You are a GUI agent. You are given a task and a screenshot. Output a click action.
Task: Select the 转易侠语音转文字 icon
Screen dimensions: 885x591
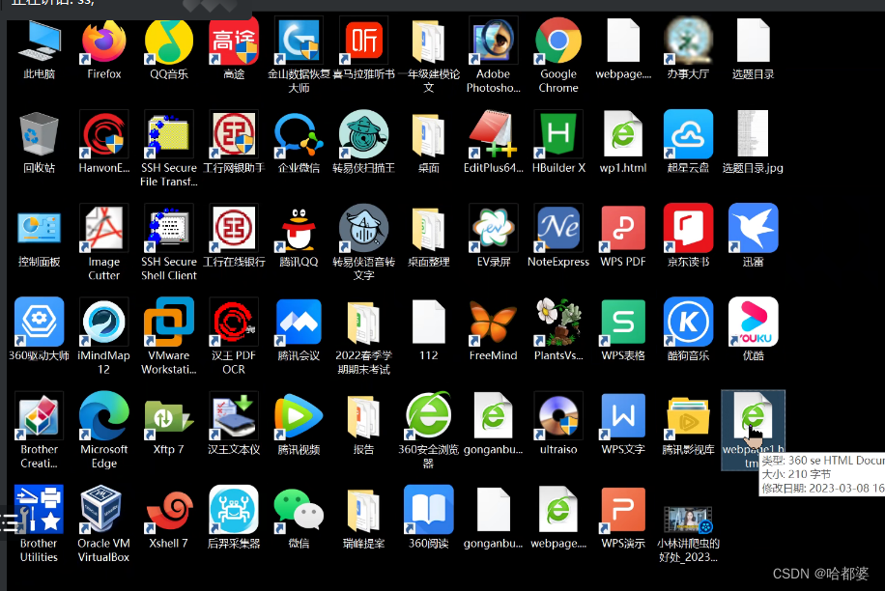[363, 228]
